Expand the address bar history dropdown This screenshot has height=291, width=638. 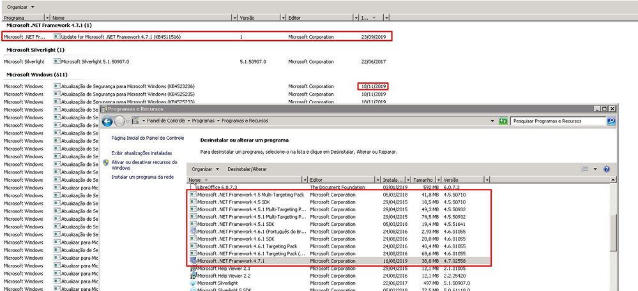(x=494, y=121)
